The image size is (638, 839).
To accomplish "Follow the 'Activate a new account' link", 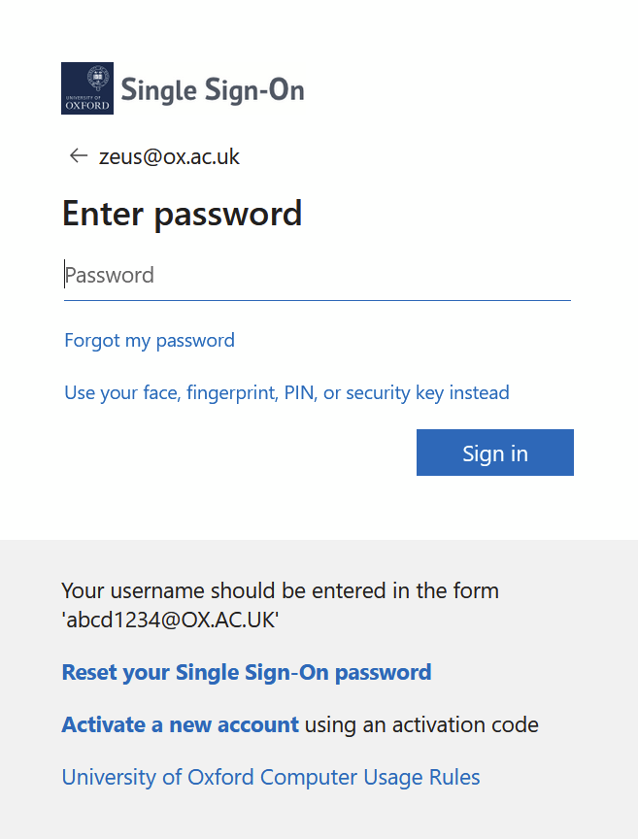I will click(180, 724).
